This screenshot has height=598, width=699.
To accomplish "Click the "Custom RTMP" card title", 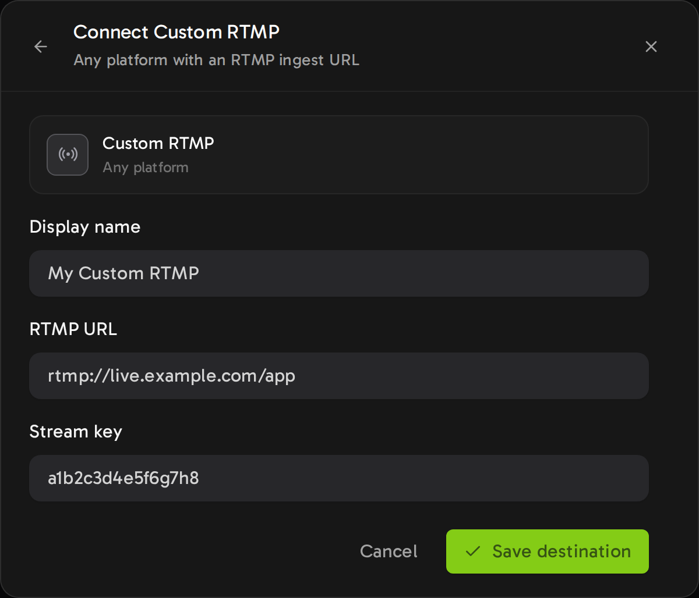I will tap(158, 143).
